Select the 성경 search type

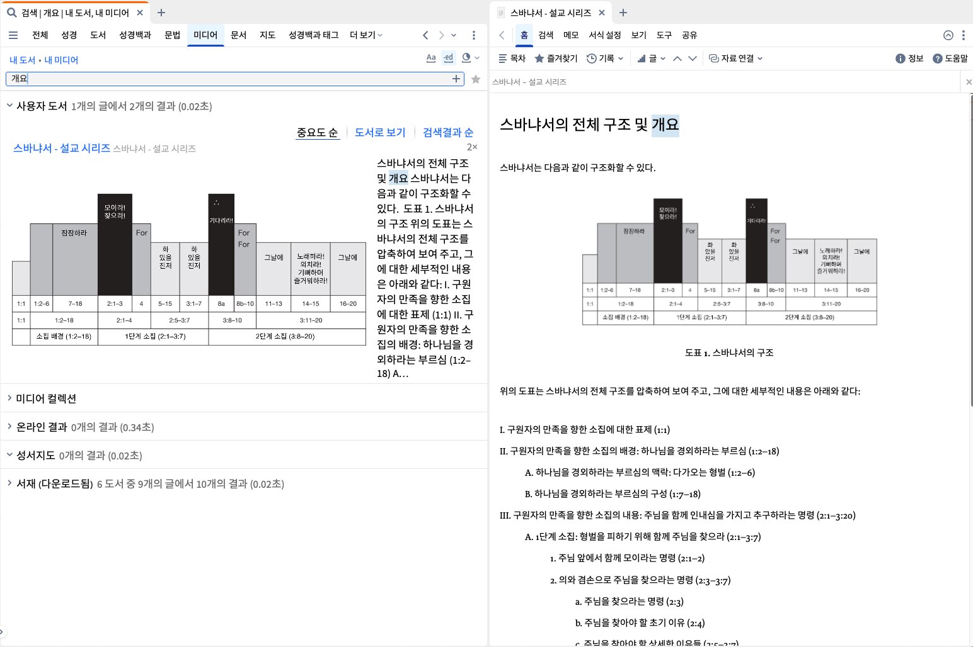(x=69, y=35)
